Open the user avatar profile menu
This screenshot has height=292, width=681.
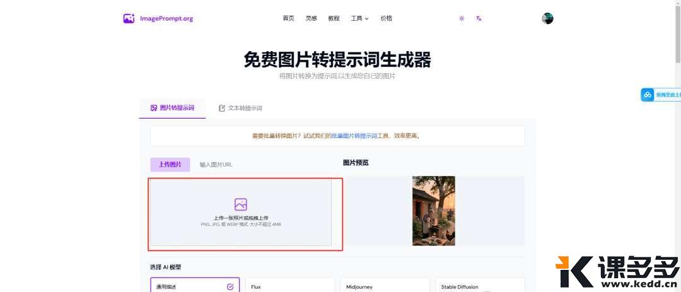point(547,18)
